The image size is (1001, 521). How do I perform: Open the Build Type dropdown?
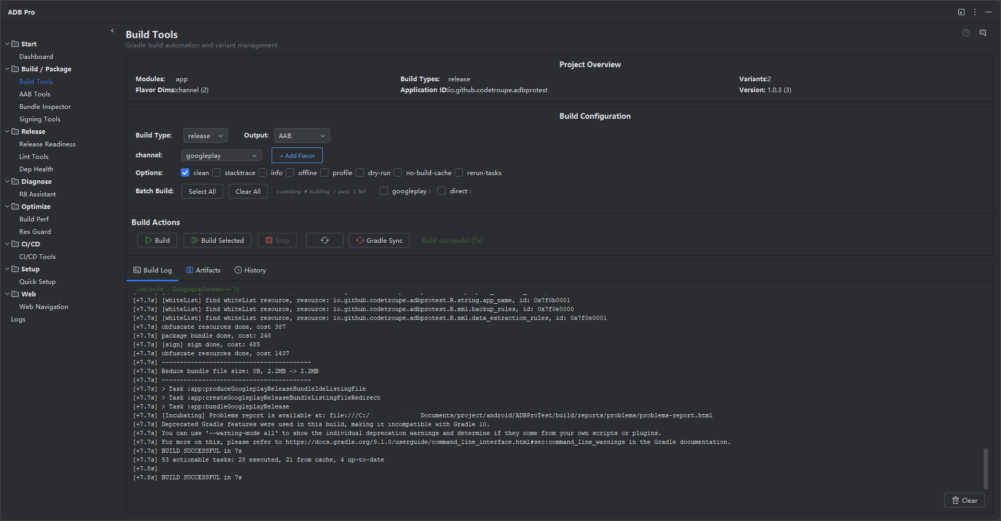click(205, 135)
